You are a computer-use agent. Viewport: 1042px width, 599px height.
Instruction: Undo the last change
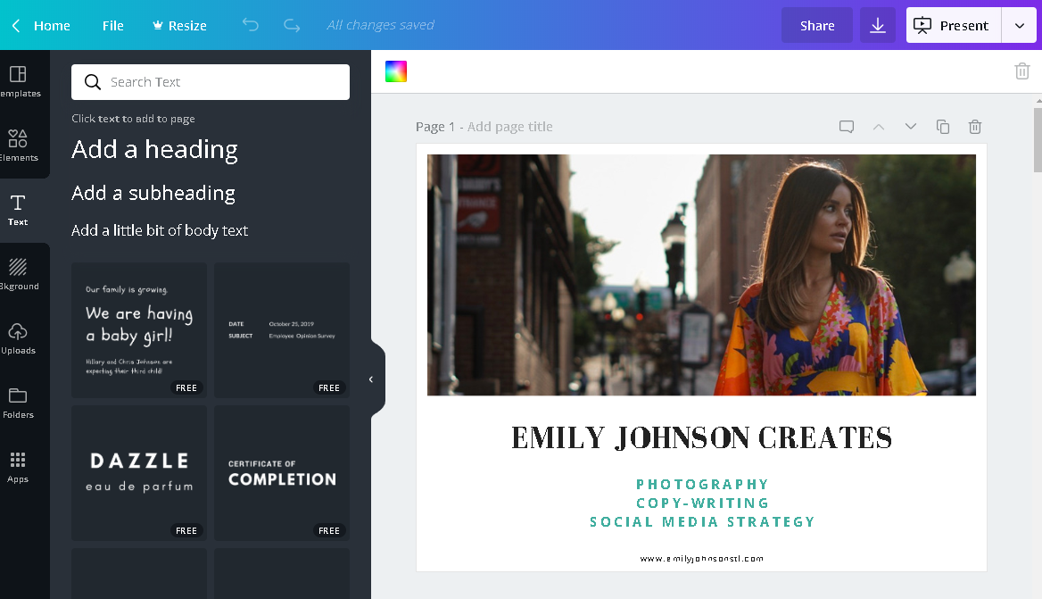[x=251, y=25]
